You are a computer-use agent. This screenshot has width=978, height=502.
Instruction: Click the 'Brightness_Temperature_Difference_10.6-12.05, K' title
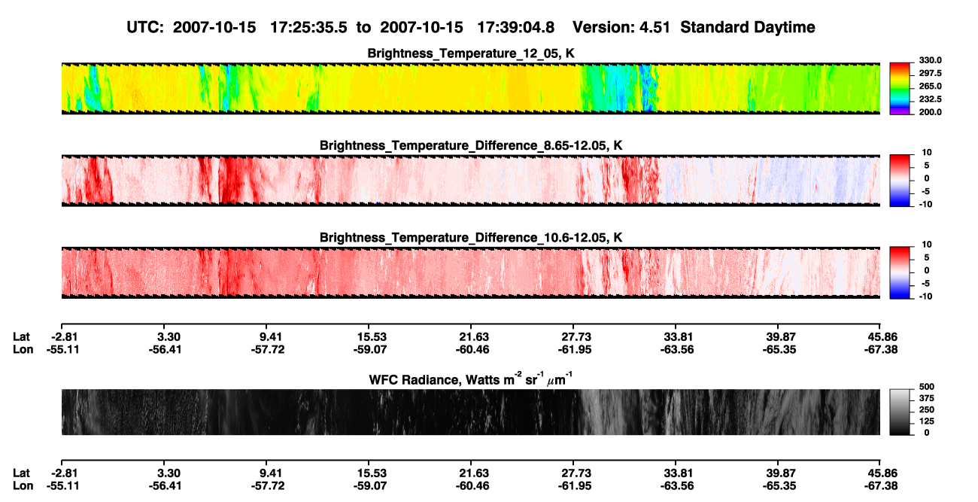point(471,238)
